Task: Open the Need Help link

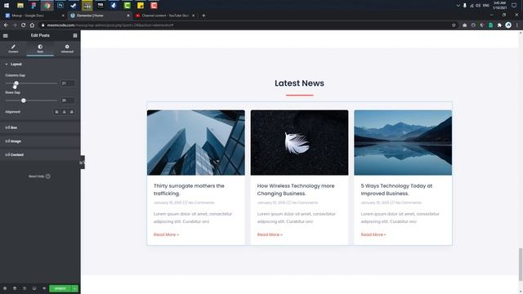Action: (39, 176)
